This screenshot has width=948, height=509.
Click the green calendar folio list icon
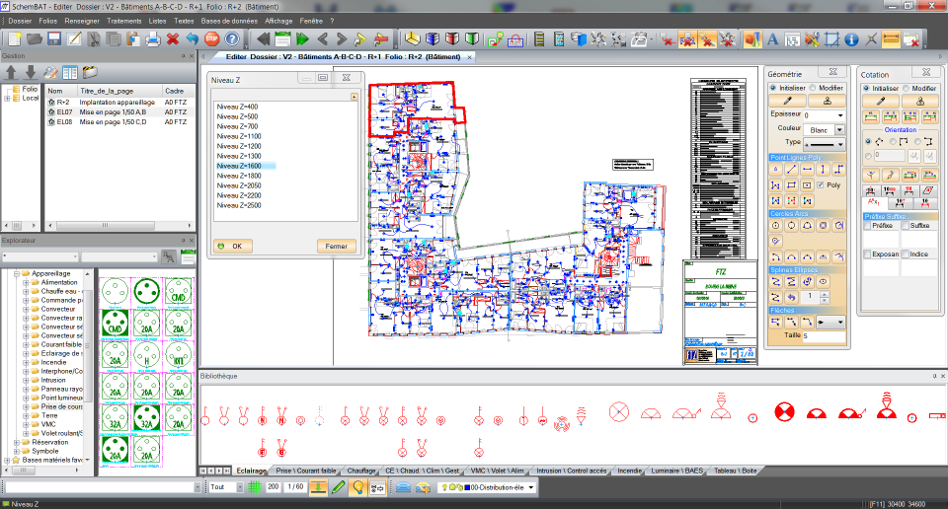click(283, 39)
